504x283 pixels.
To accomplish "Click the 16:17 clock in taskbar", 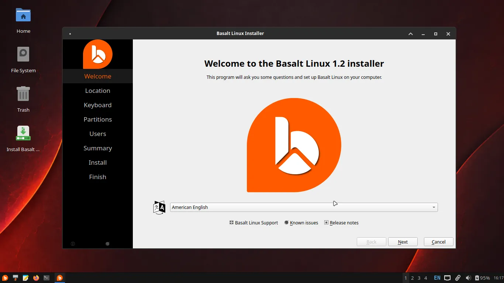I will [x=498, y=278].
